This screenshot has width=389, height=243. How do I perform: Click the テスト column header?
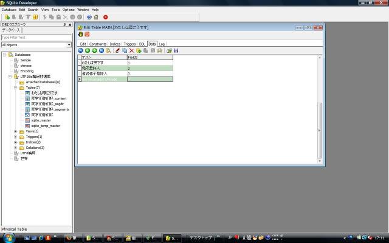click(104, 57)
